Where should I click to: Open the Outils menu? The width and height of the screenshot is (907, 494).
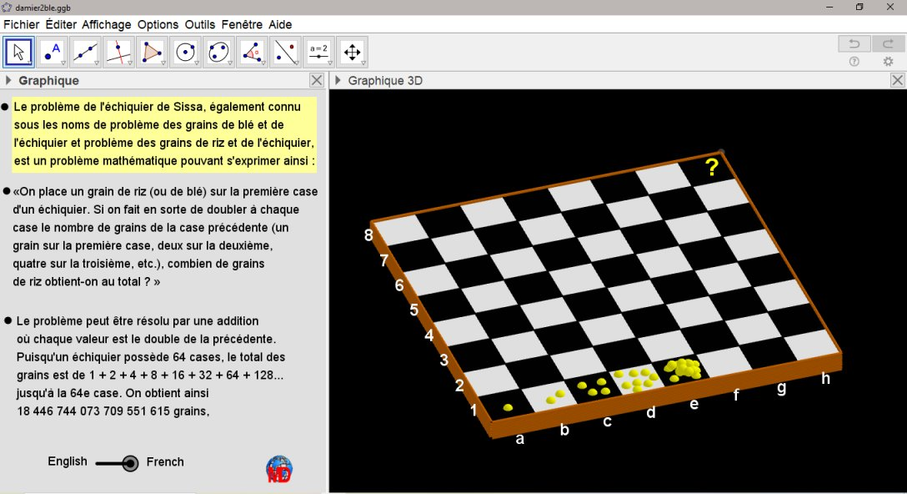(x=200, y=24)
